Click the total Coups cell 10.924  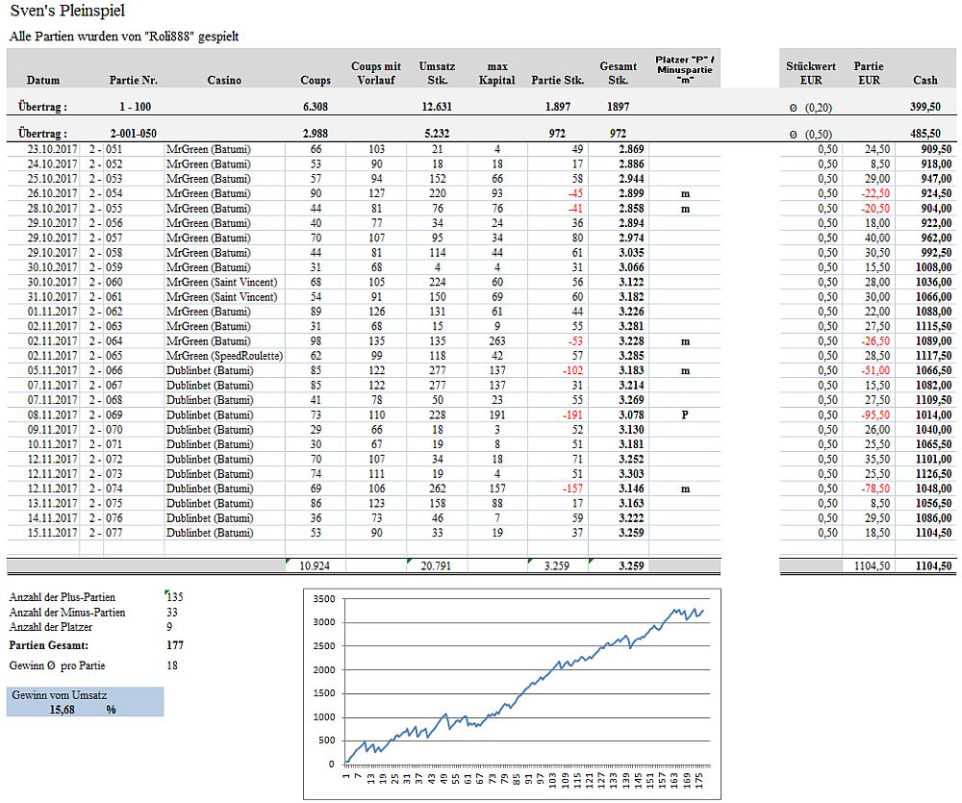[x=315, y=566]
